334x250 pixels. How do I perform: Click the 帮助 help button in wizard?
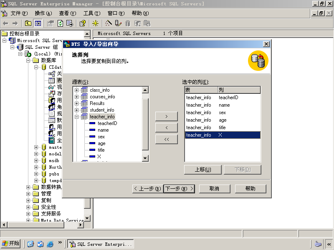click(250, 189)
